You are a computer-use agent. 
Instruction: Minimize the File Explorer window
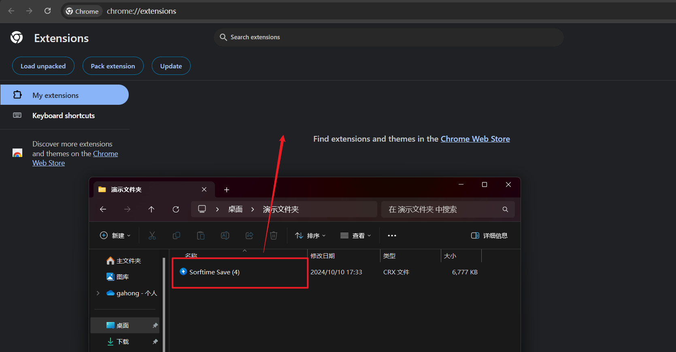(x=461, y=184)
